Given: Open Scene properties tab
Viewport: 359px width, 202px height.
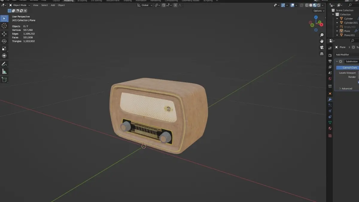Looking at the screenshot, I should 330,73.
